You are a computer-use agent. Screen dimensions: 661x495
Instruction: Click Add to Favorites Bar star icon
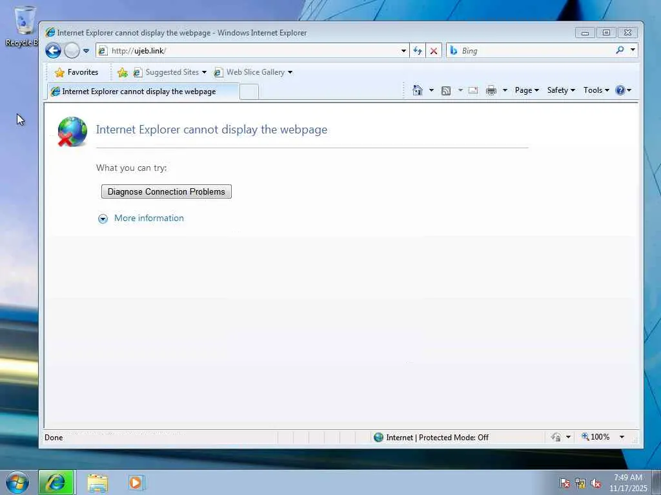[122, 72]
